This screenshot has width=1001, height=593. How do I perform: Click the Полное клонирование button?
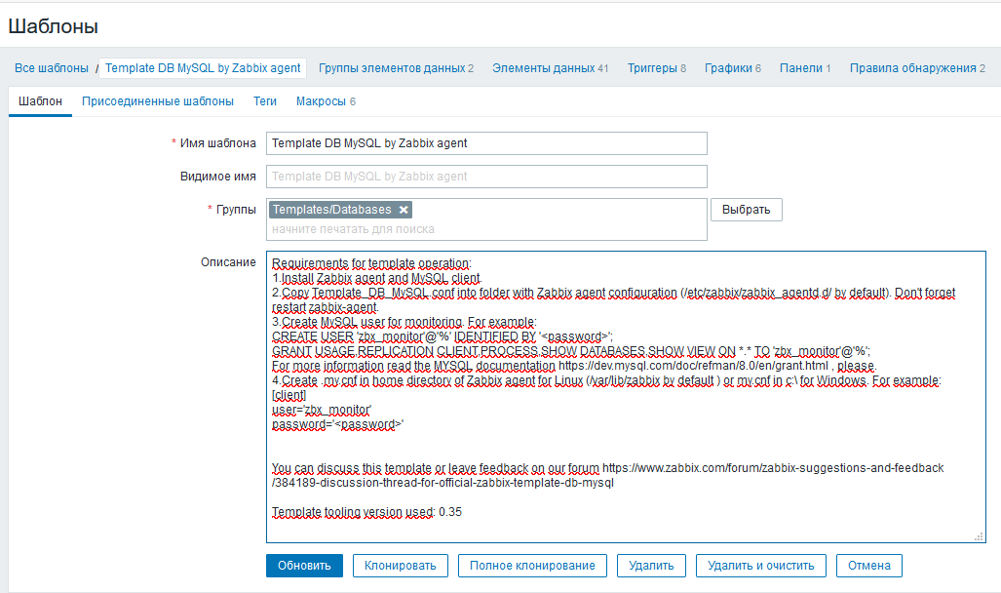point(532,565)
